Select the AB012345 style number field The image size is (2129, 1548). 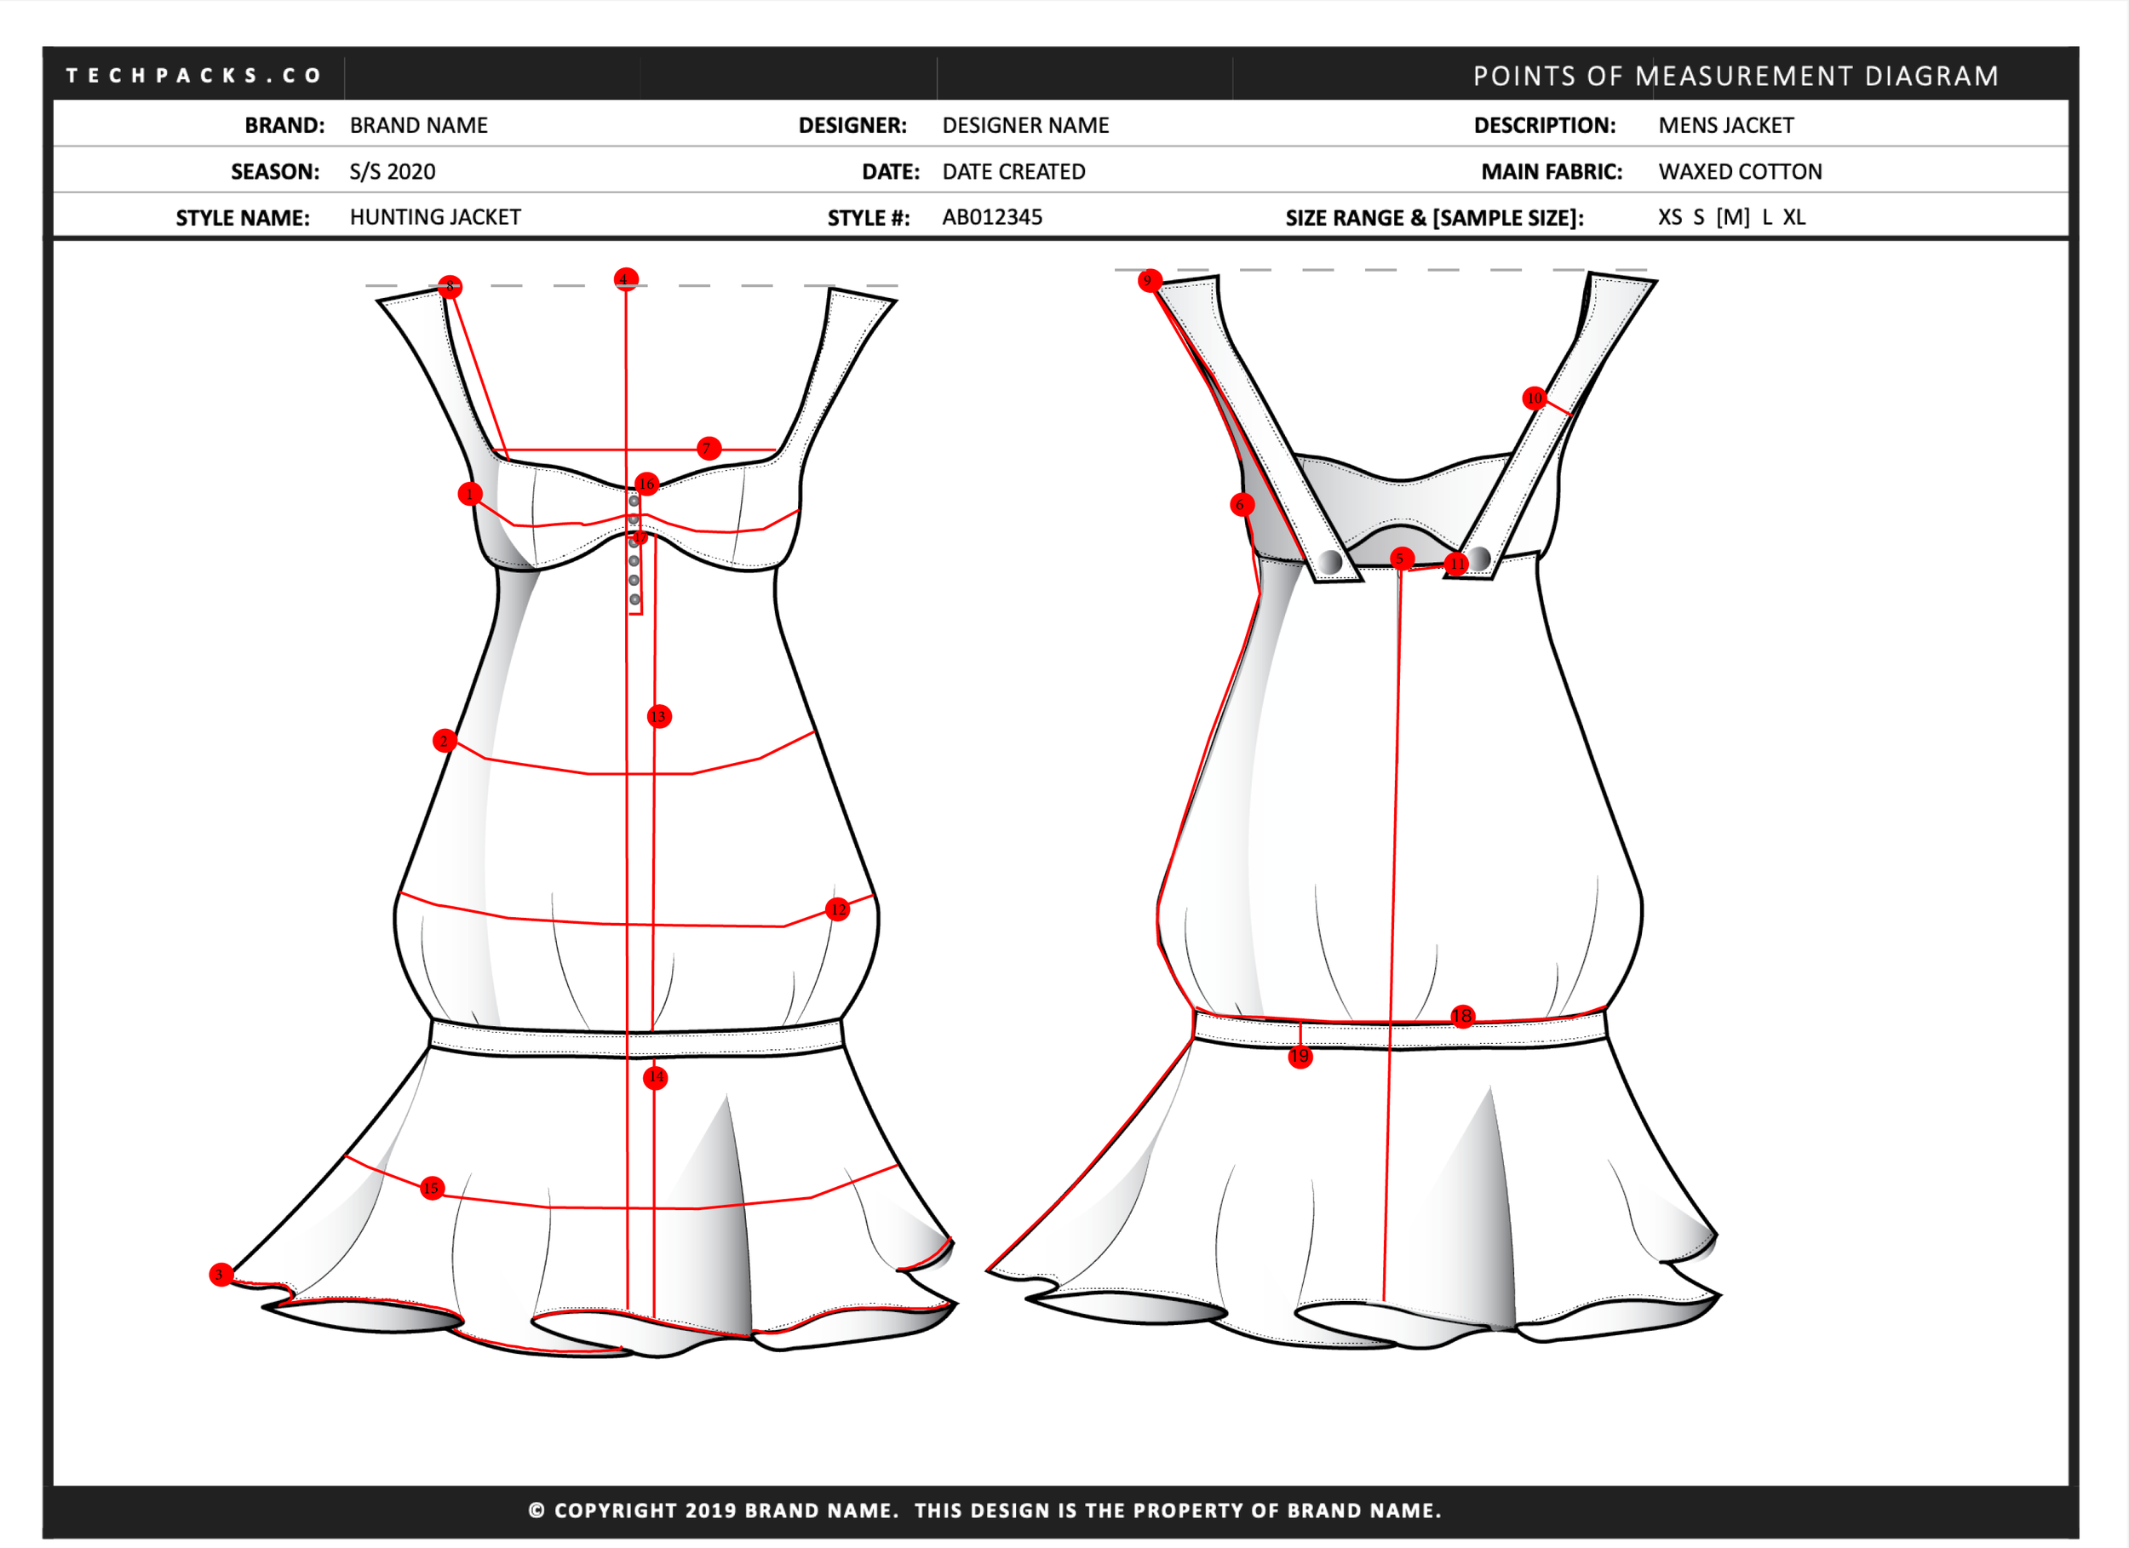tap(991, 217)
